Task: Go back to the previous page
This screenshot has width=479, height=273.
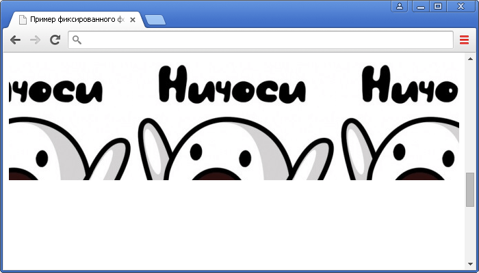Action: coord(15,40)
